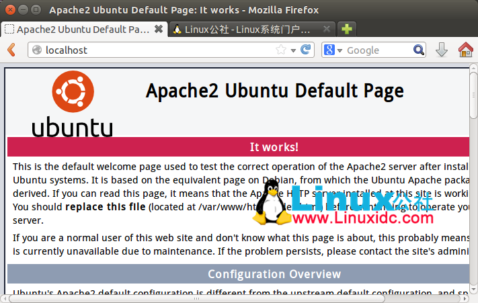Click the magnifying glass search icon
The width and height of the screenshot is (478, 303).
pyautogui.click(x=419, y=50)
